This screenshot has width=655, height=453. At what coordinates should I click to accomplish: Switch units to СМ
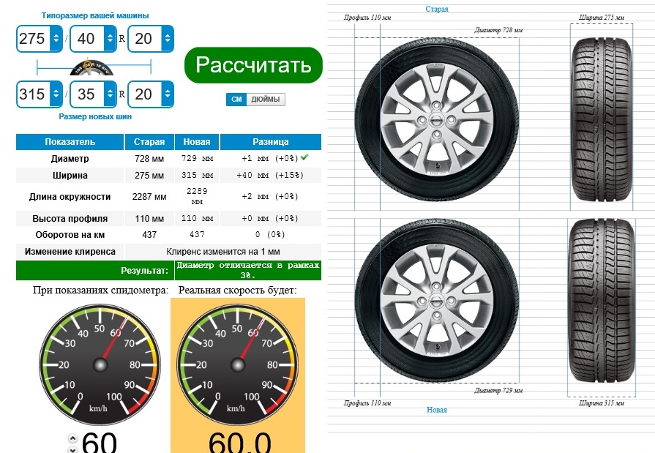(236, 100)
